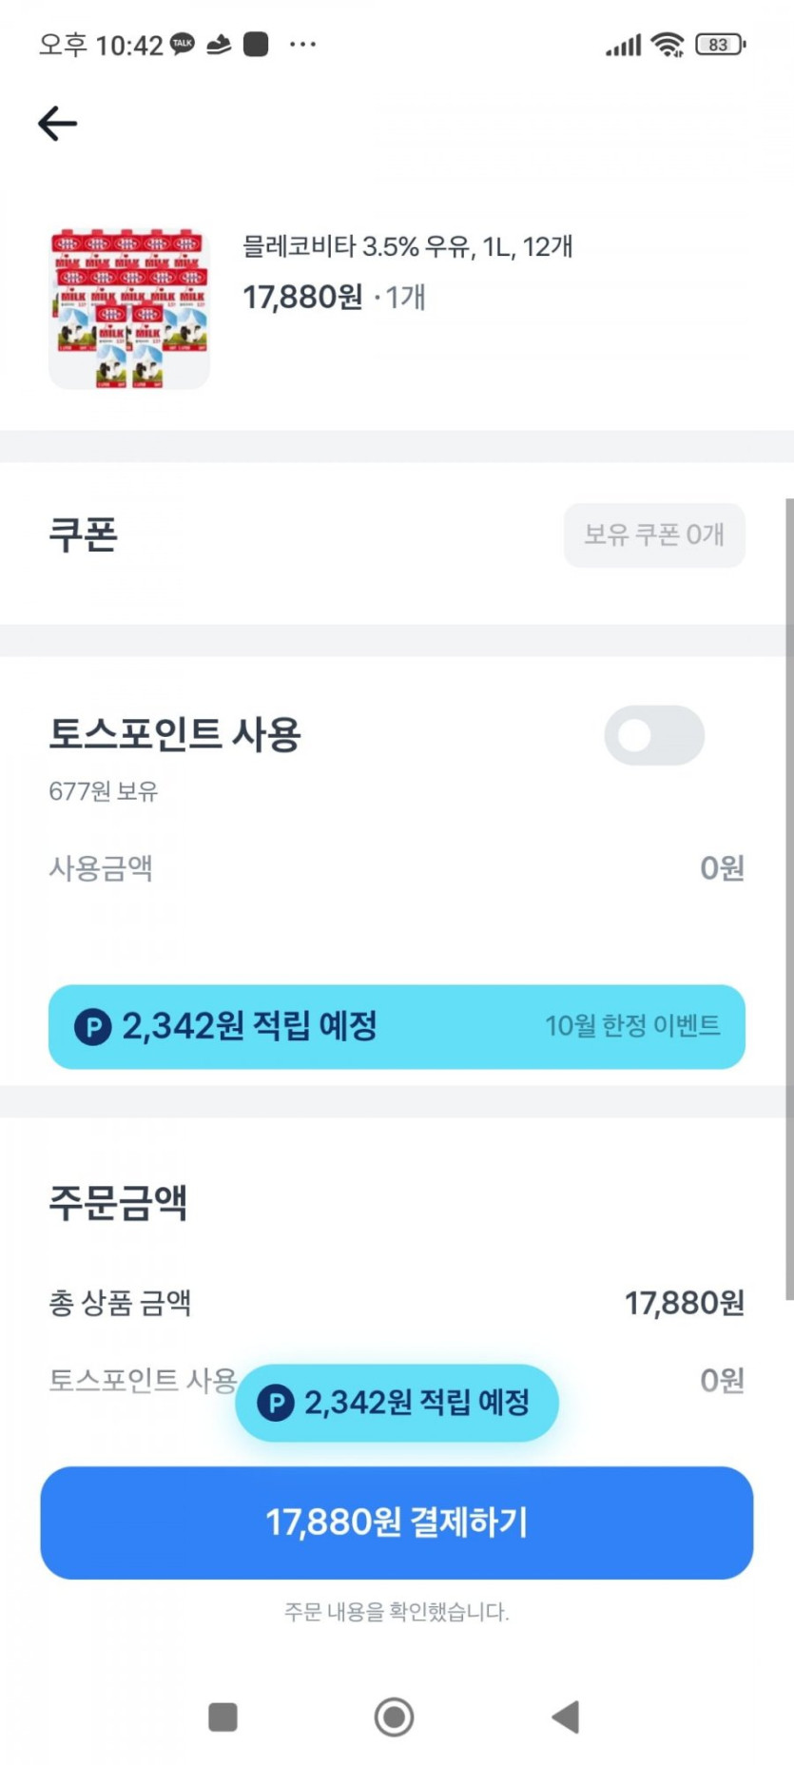Viewport: 794px width, 1765px height.
Task: Tap the battery indicator icon
Action: 721,44
